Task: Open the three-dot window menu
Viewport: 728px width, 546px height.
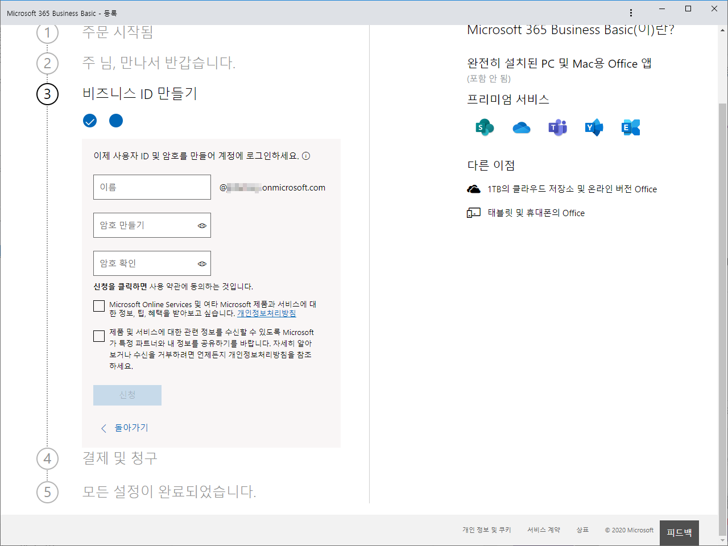Action: (631, 13)
